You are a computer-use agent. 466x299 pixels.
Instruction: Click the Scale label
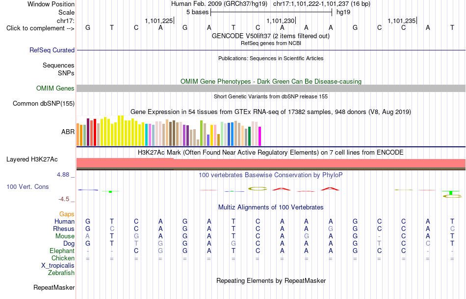(66, 12)
